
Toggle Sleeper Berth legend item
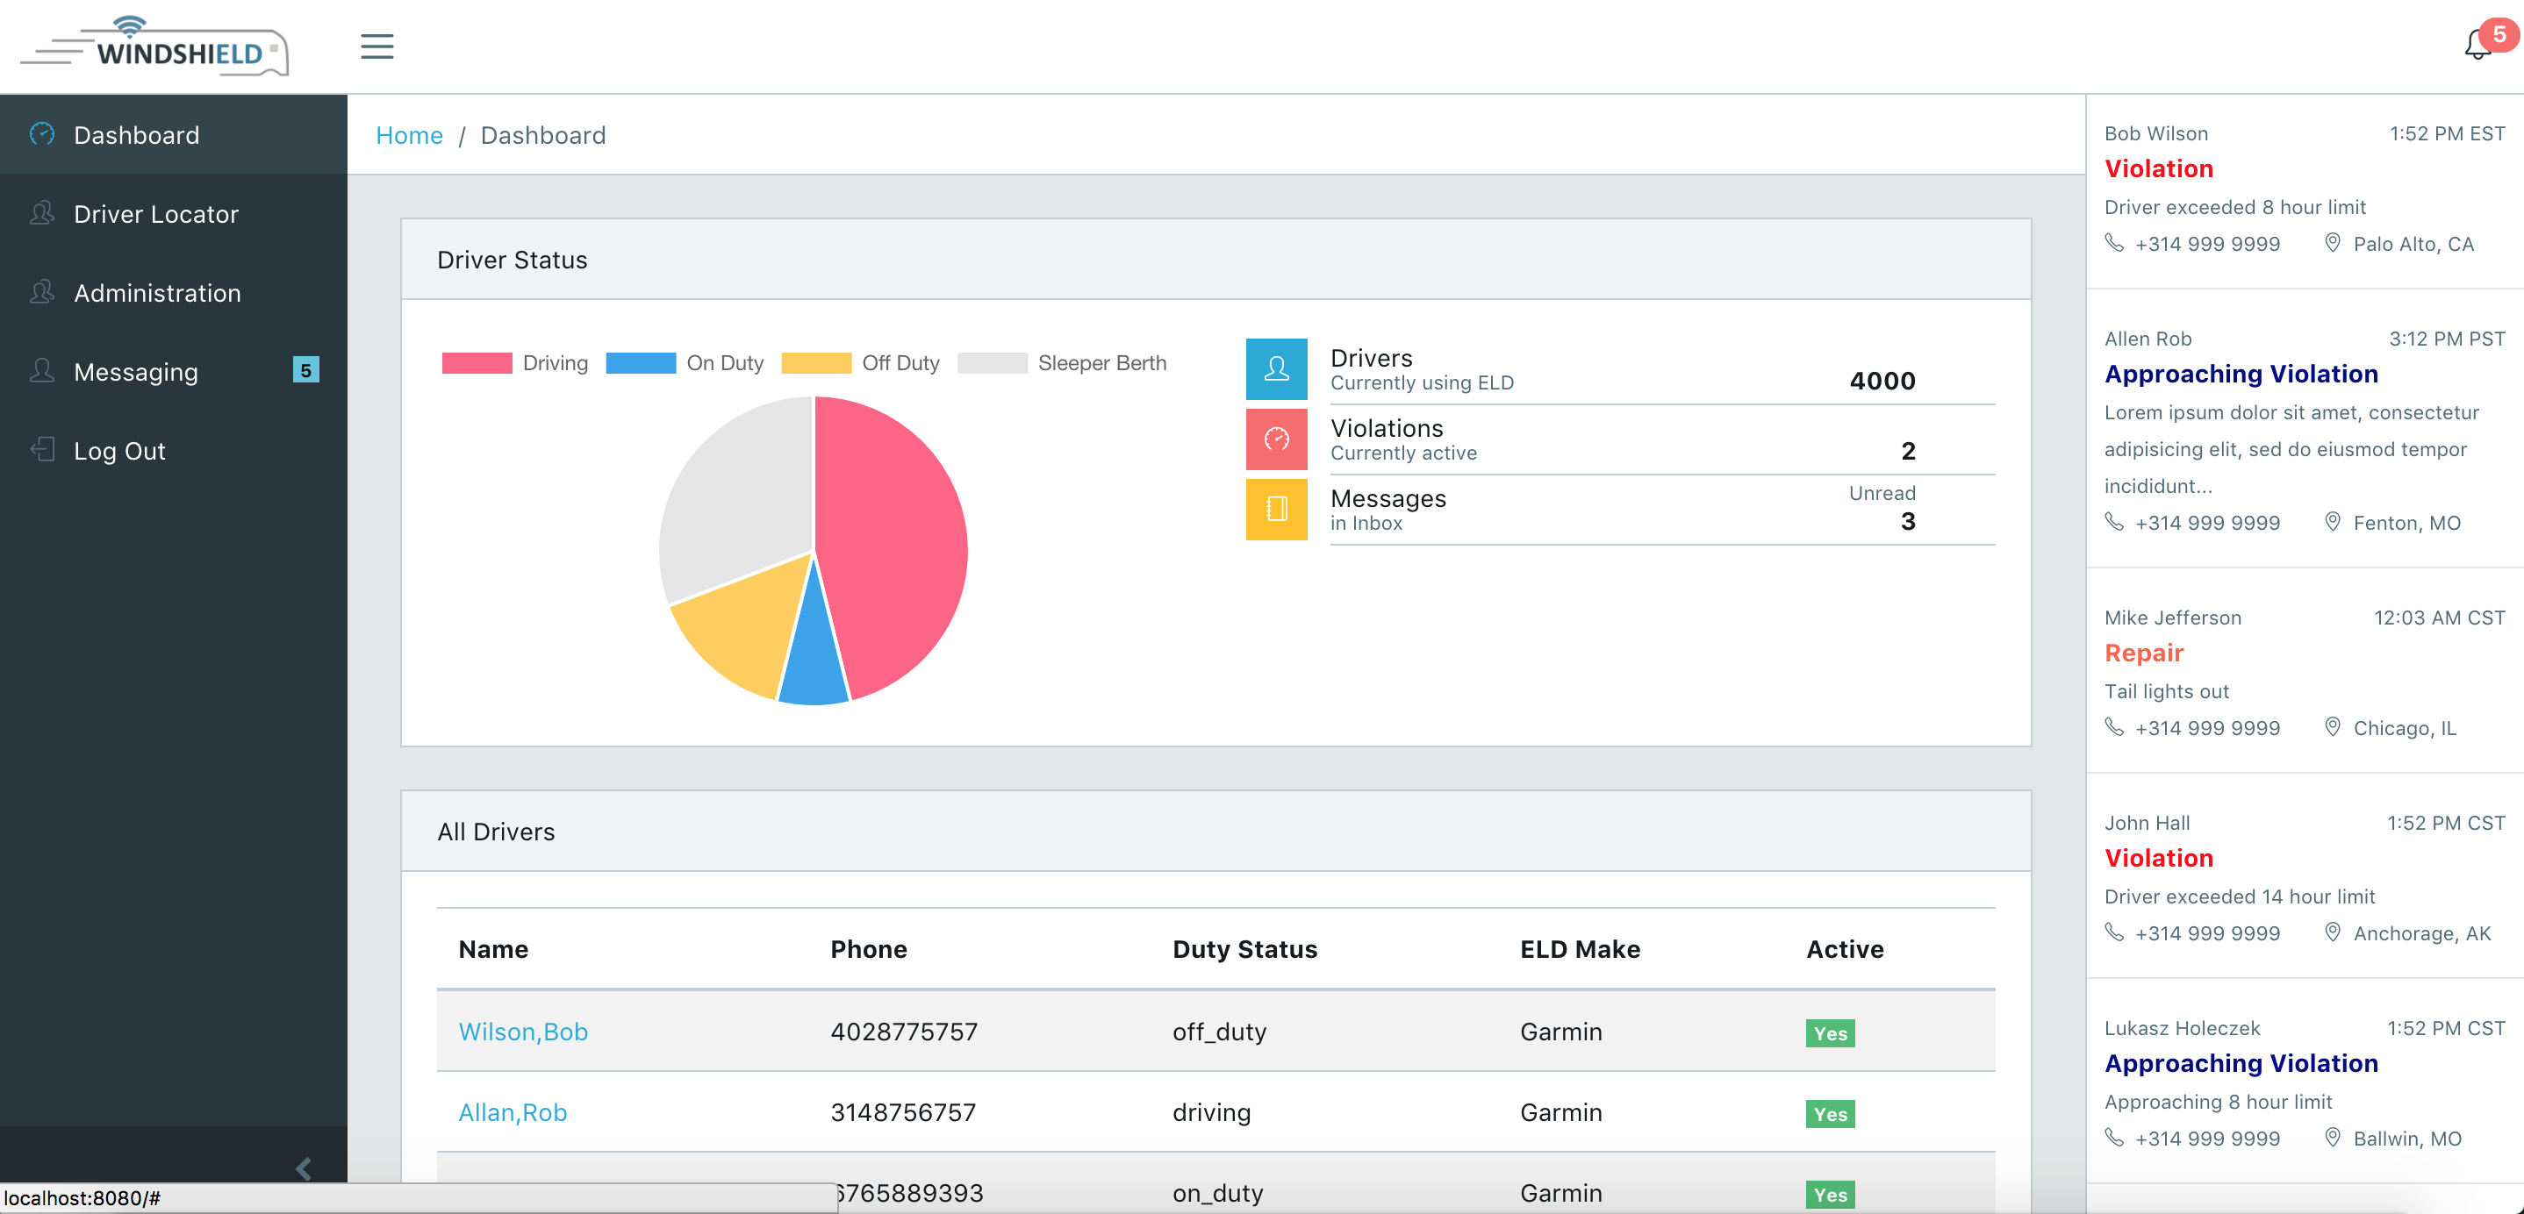(x=1061, y=363)
